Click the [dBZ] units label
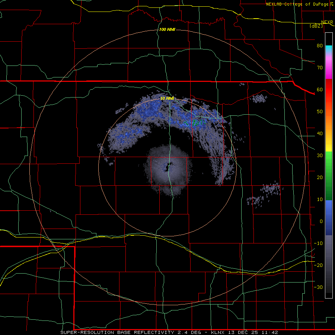Viewport: 335px width, 335px height. [x=316, y=26]
